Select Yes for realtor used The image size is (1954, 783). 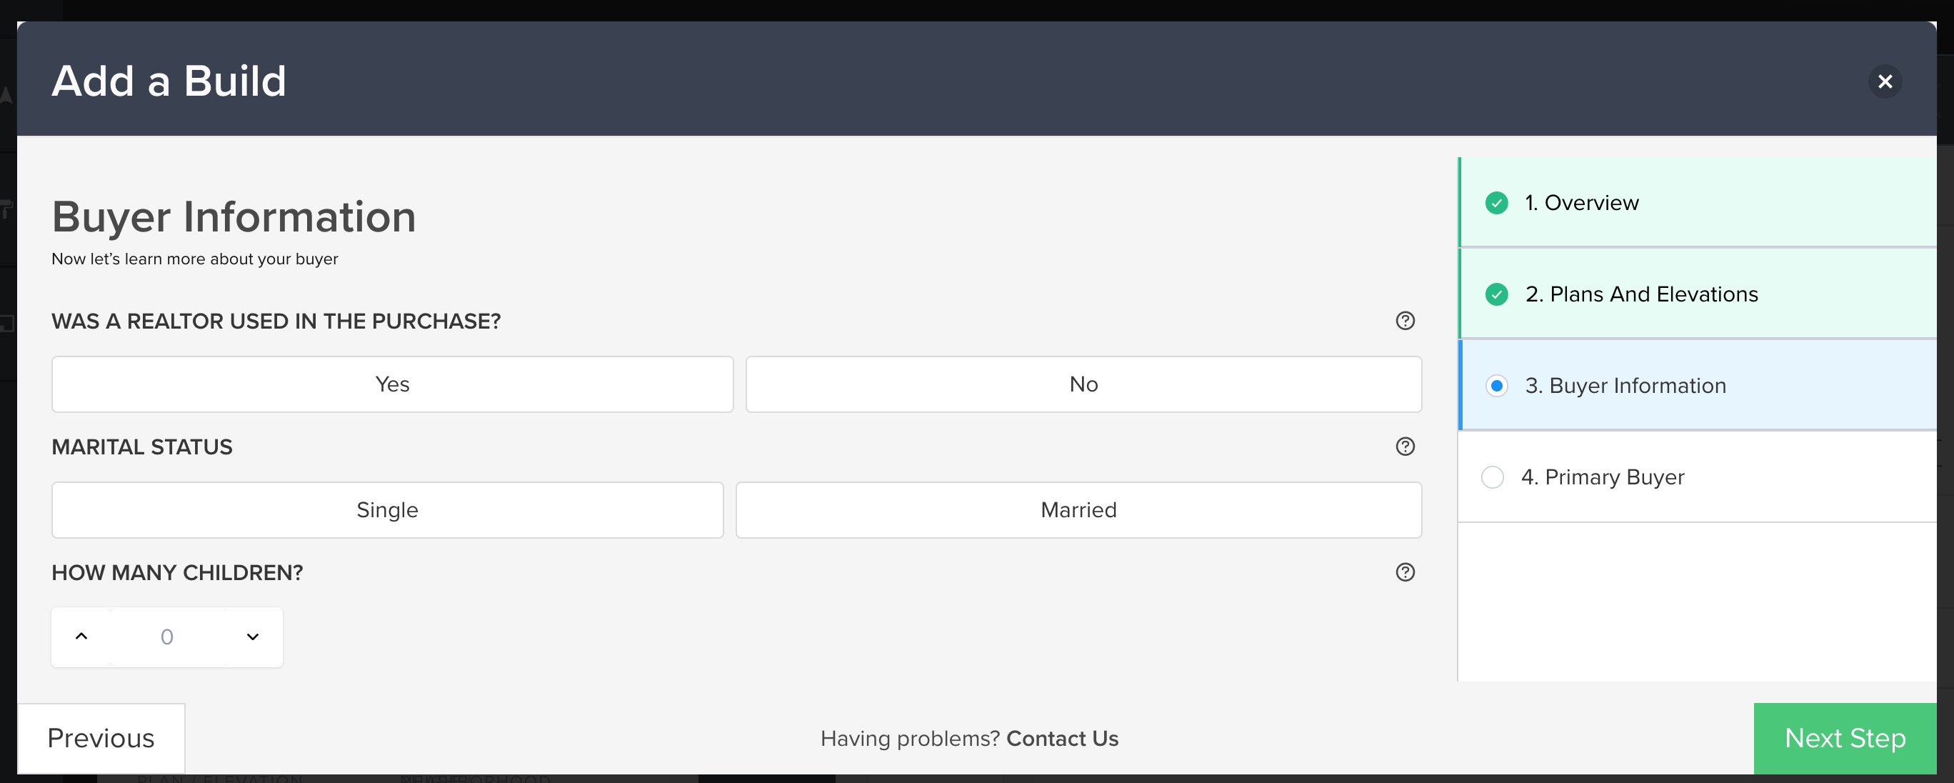(x=392, y=384)
